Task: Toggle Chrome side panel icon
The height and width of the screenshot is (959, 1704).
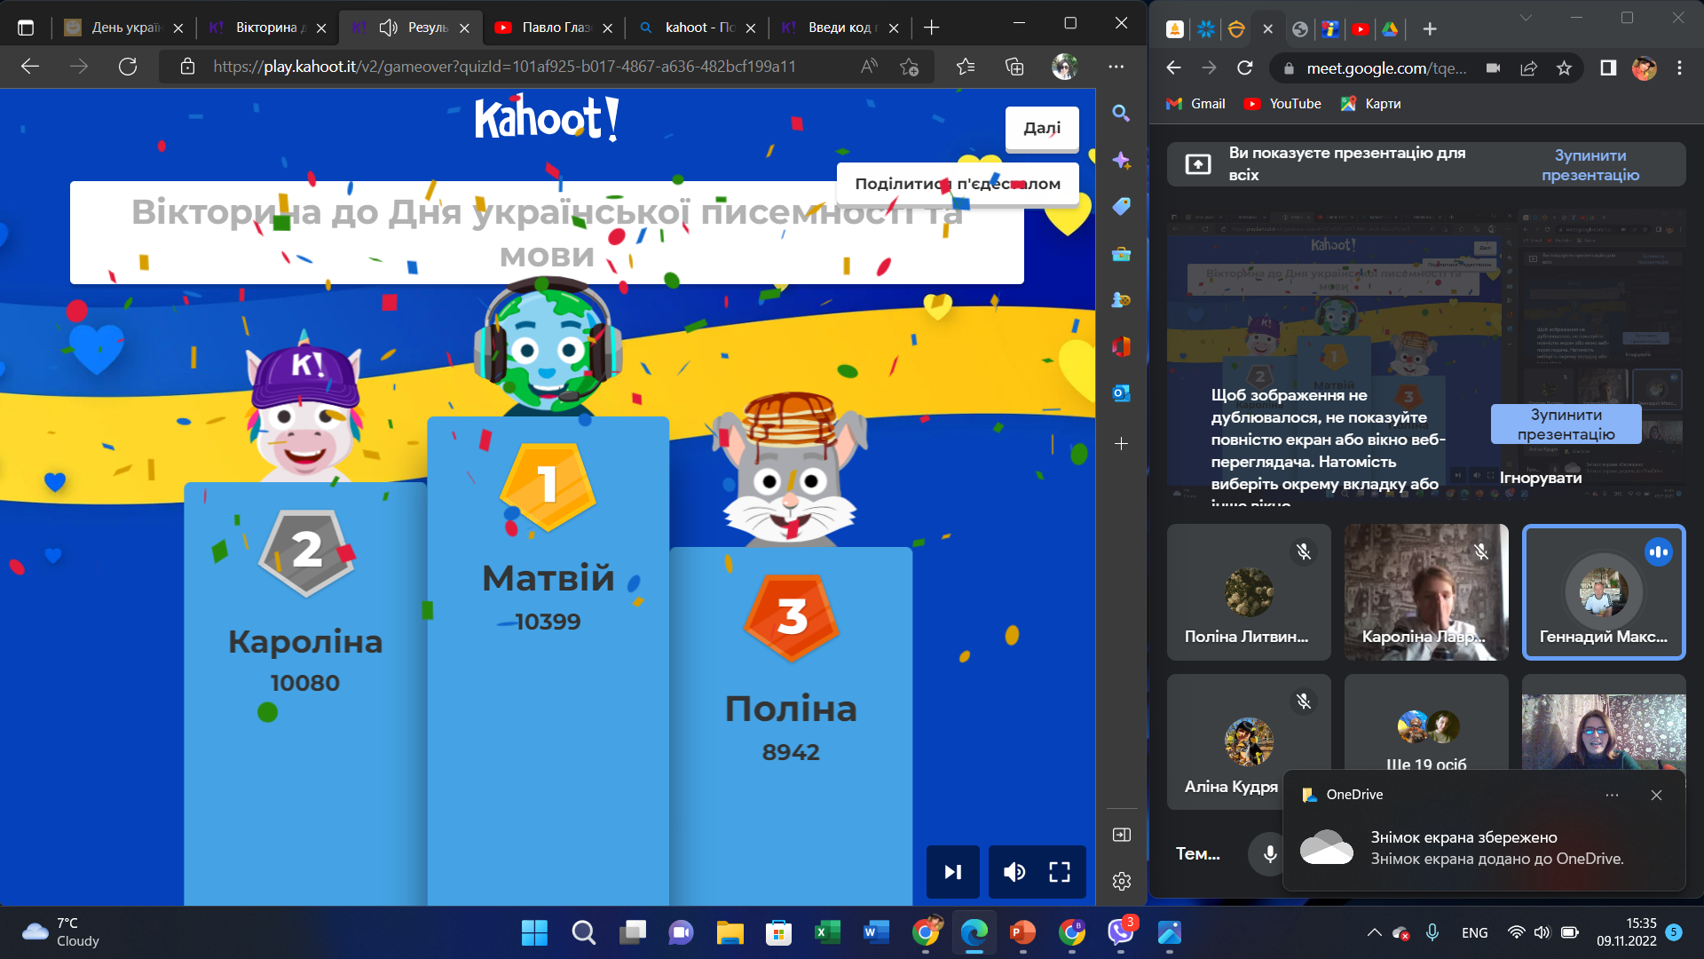Action: (x=1607, y=67)
